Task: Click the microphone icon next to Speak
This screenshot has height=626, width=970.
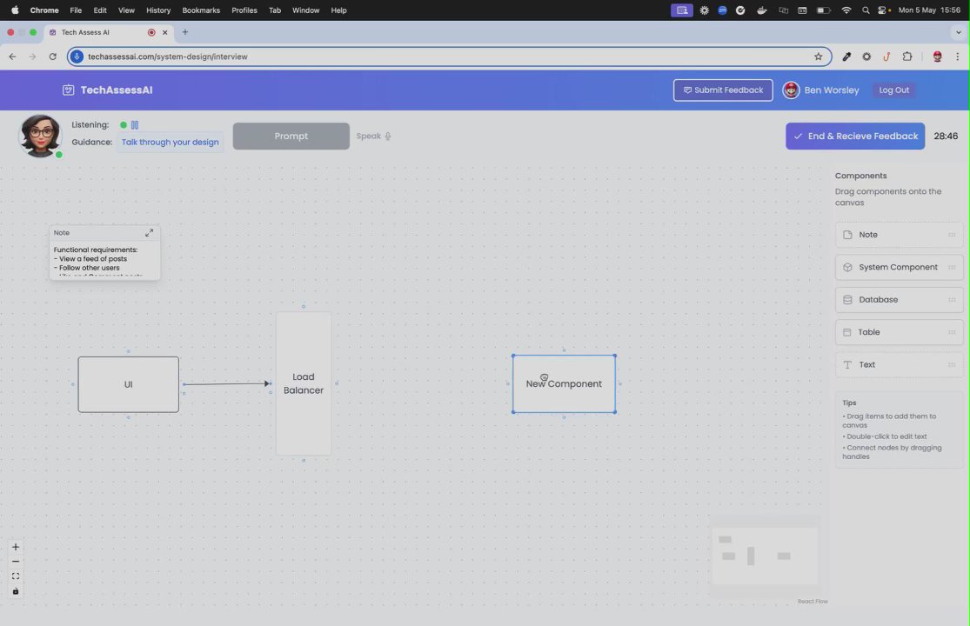Action: click(388, 136)
